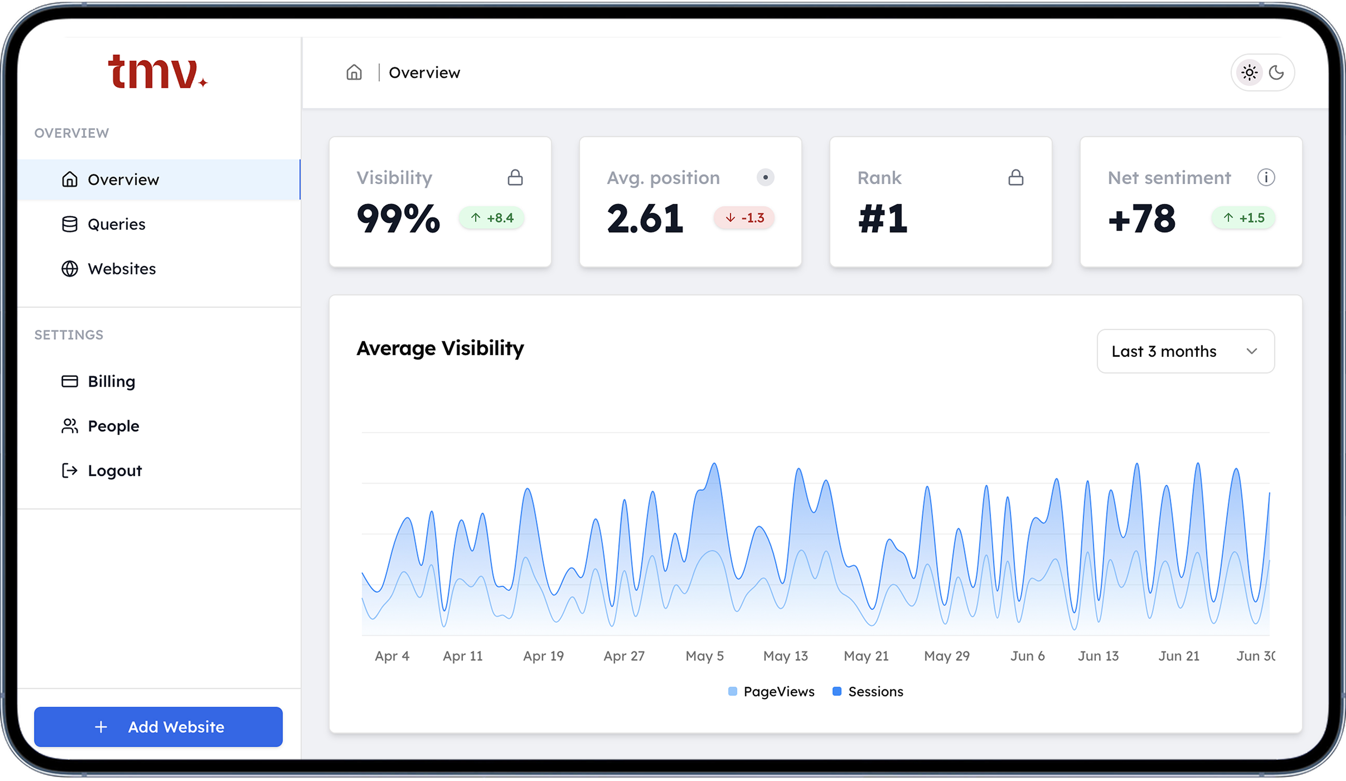Toggle Sessions series in chart legend
Viewport: 1346px width, 781px height.
[868, 692]
